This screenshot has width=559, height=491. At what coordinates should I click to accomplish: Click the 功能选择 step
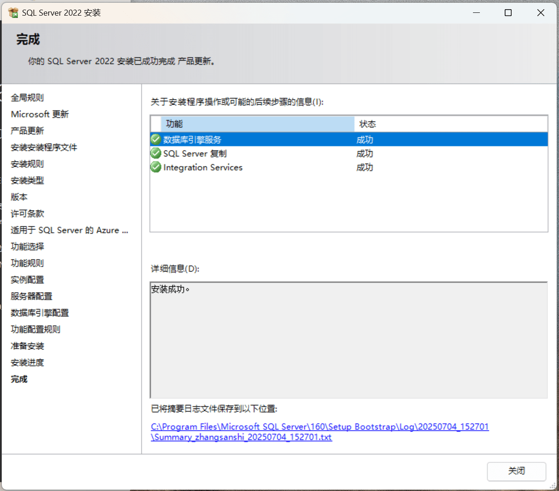pos(27,246)
